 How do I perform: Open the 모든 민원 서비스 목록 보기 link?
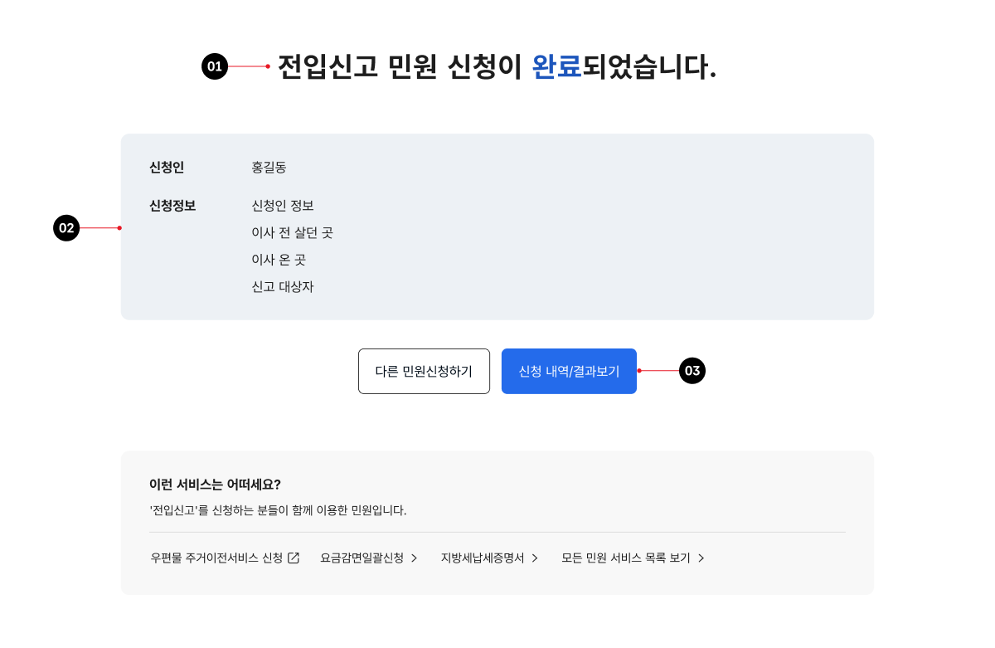coord(626,558)
